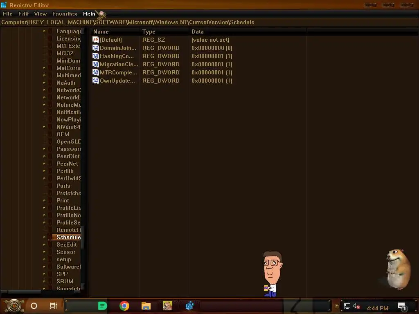Image resolution: width=419 pixels, height=314 pixels.
Task: Select the MigrationCle value DWORD icon
Action: click(96, 64)
